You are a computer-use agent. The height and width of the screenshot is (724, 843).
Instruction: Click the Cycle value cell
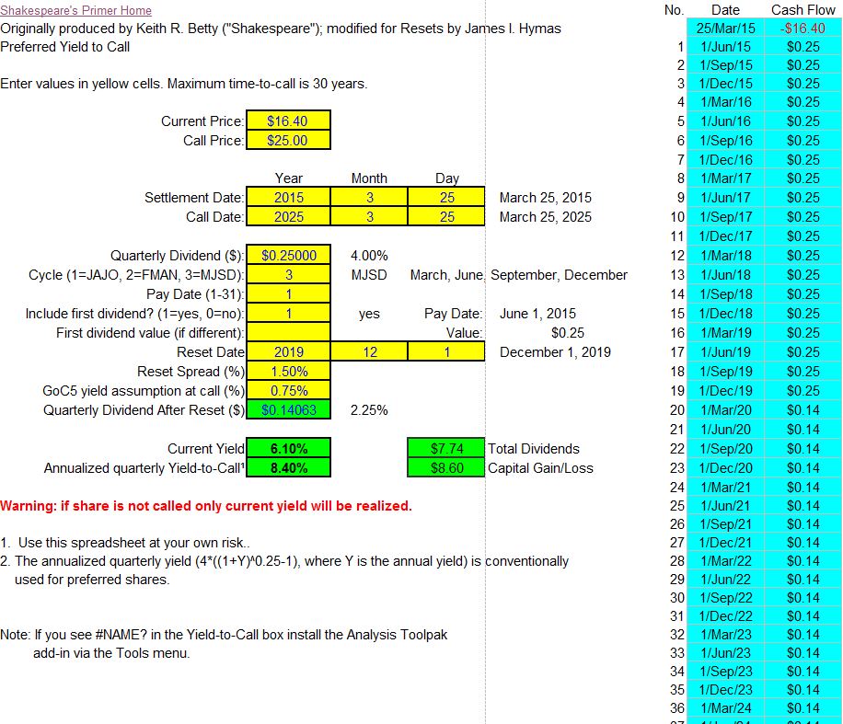click(x=288, y=275)
